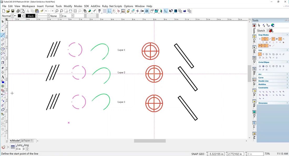
Task: Click the horizontal scrollbar thumb
Action: point(150,141)
